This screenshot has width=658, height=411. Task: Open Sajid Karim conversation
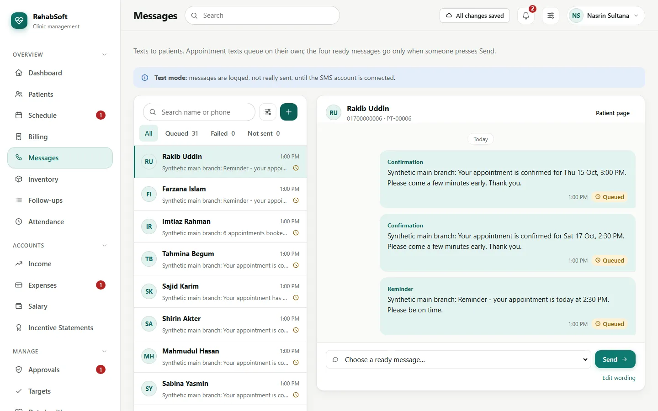pos(220,291)
